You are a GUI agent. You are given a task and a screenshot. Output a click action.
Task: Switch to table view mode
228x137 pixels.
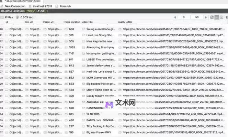217,17
